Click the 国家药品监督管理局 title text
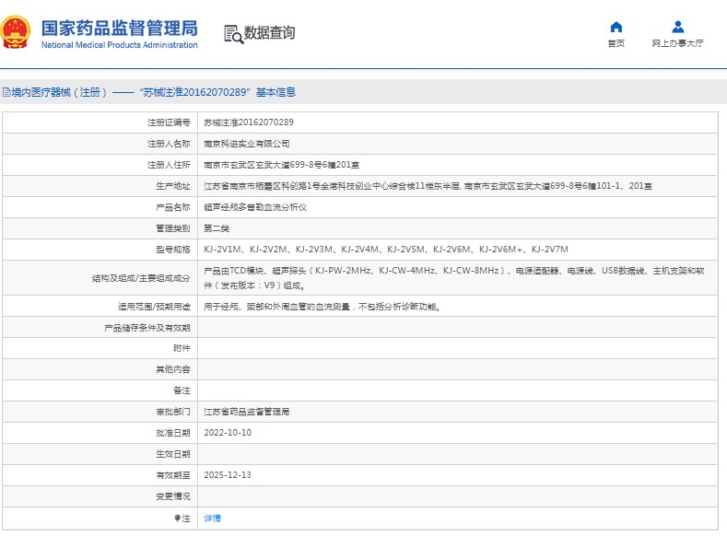727x536 pixels. click(x=119, y=29)
